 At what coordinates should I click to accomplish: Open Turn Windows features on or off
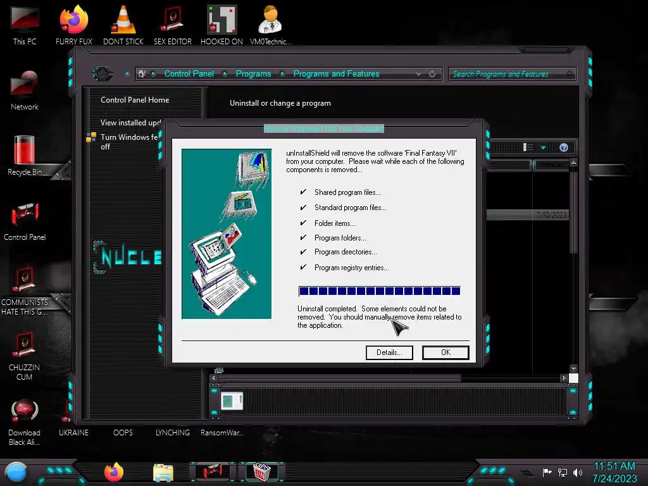tap(129, 142)
